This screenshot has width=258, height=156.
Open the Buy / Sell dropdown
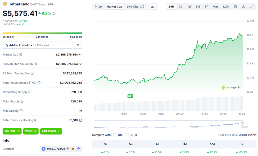point(12,131)
